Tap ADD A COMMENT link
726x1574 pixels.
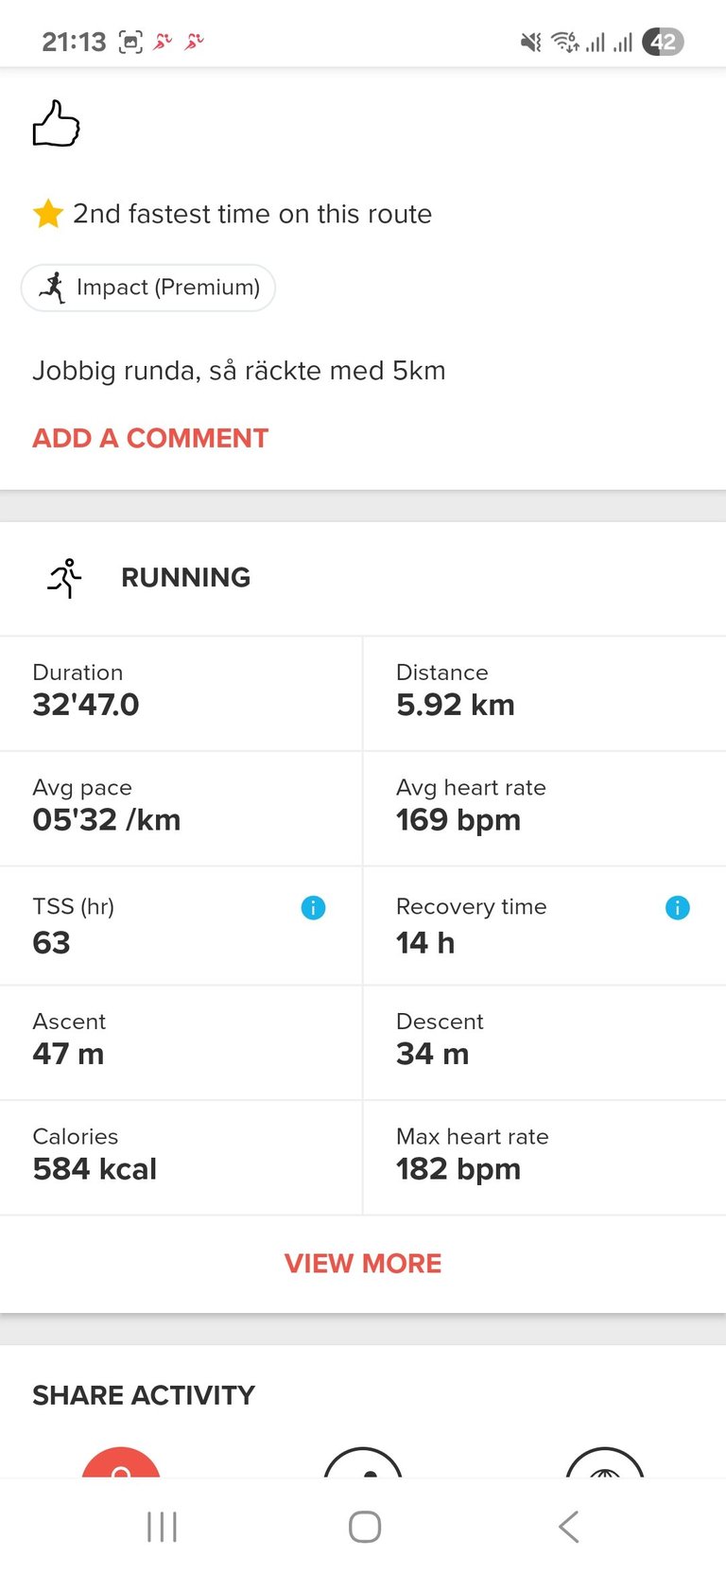pos(150,438)
